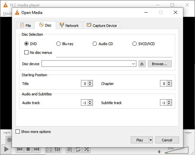195x155 pixels.
Task: Close the Open Media dialog
Action: point(175,12)
